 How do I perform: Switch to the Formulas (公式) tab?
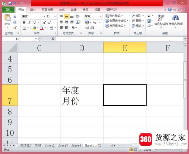pyautogui.click(x=62, y=10)
